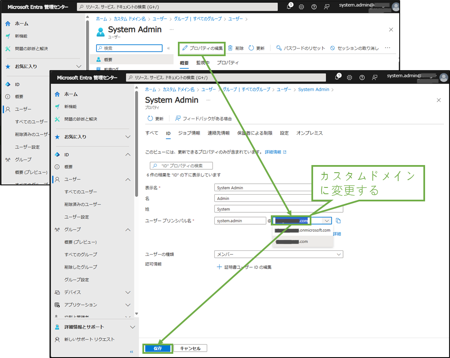Open help question mark in front window
This screenshot has width=450, height=358.
coord(362,77)
